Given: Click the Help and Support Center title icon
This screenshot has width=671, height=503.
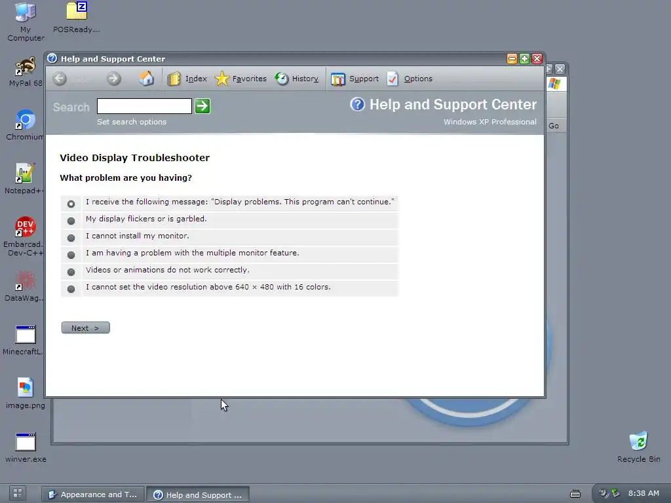Looking at the screenshot, I should click(x=52, y=58).
